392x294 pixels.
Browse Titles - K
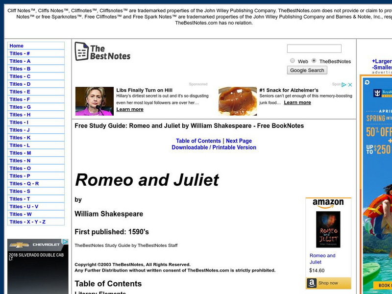[x=36, y=138]
